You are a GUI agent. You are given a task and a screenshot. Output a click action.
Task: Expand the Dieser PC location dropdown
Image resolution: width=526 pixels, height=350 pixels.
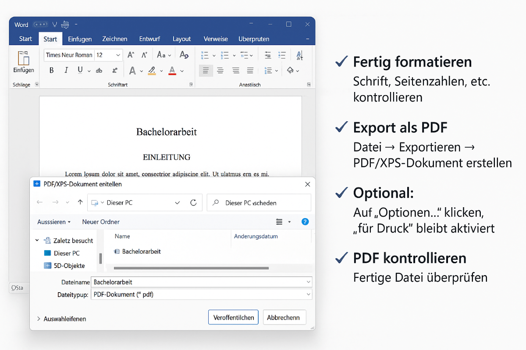click(178, 202)
